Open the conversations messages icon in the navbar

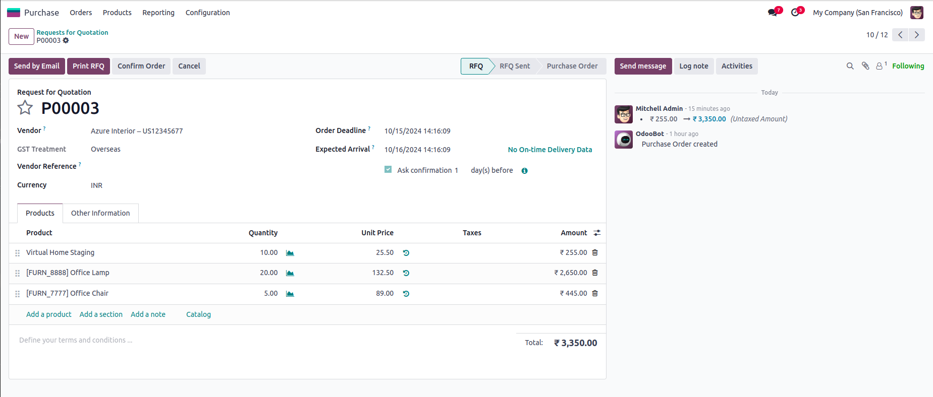773,13
